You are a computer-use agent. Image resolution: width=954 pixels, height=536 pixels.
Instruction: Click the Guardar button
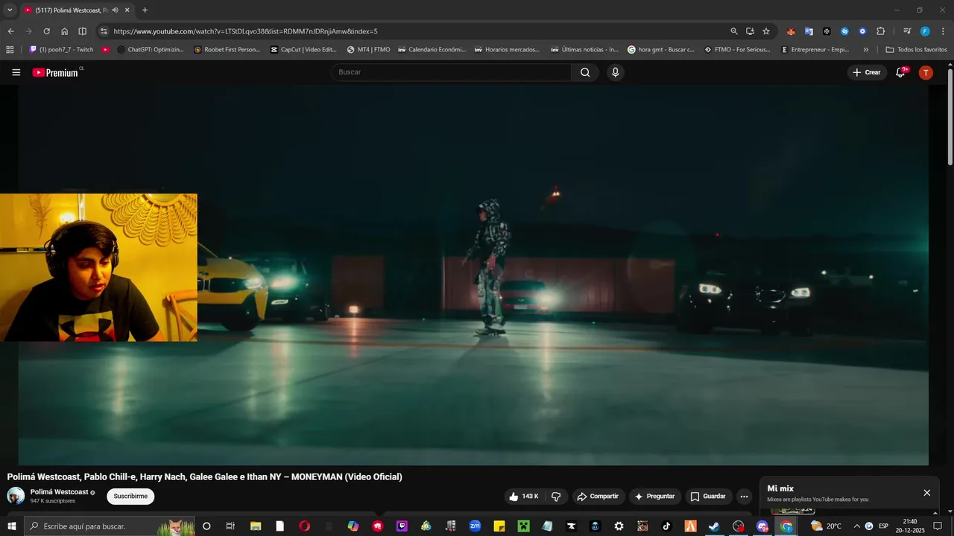[708, 497]
